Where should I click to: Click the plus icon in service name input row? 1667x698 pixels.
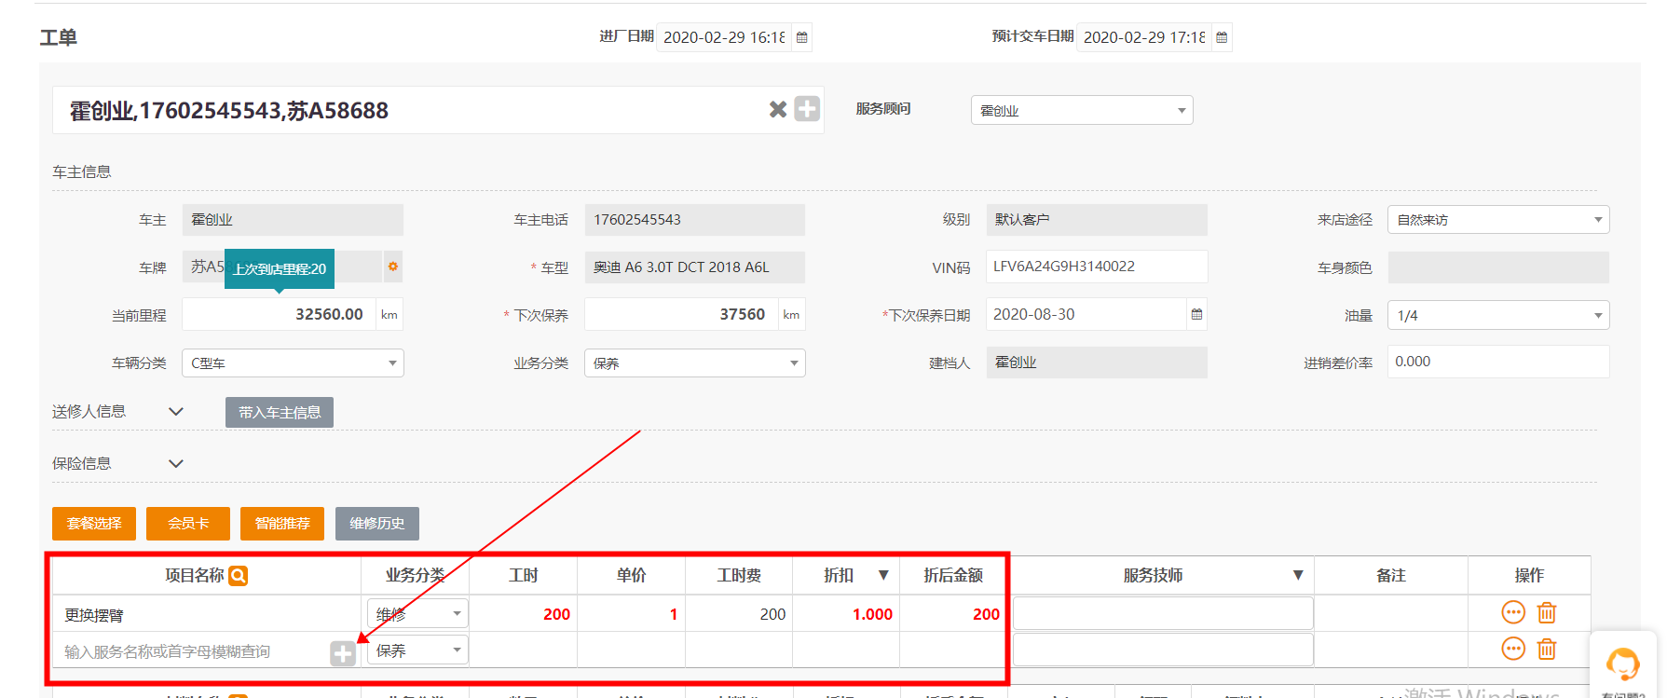point(343,653)
